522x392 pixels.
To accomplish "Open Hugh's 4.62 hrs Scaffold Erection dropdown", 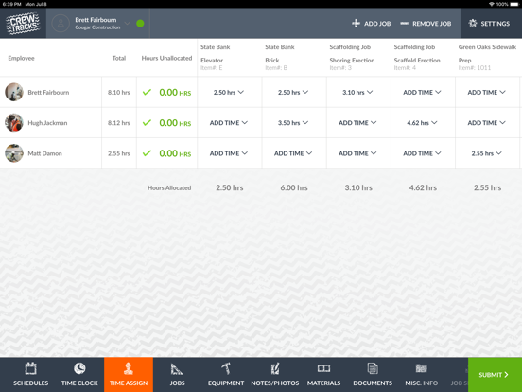I will click(422, 123).
